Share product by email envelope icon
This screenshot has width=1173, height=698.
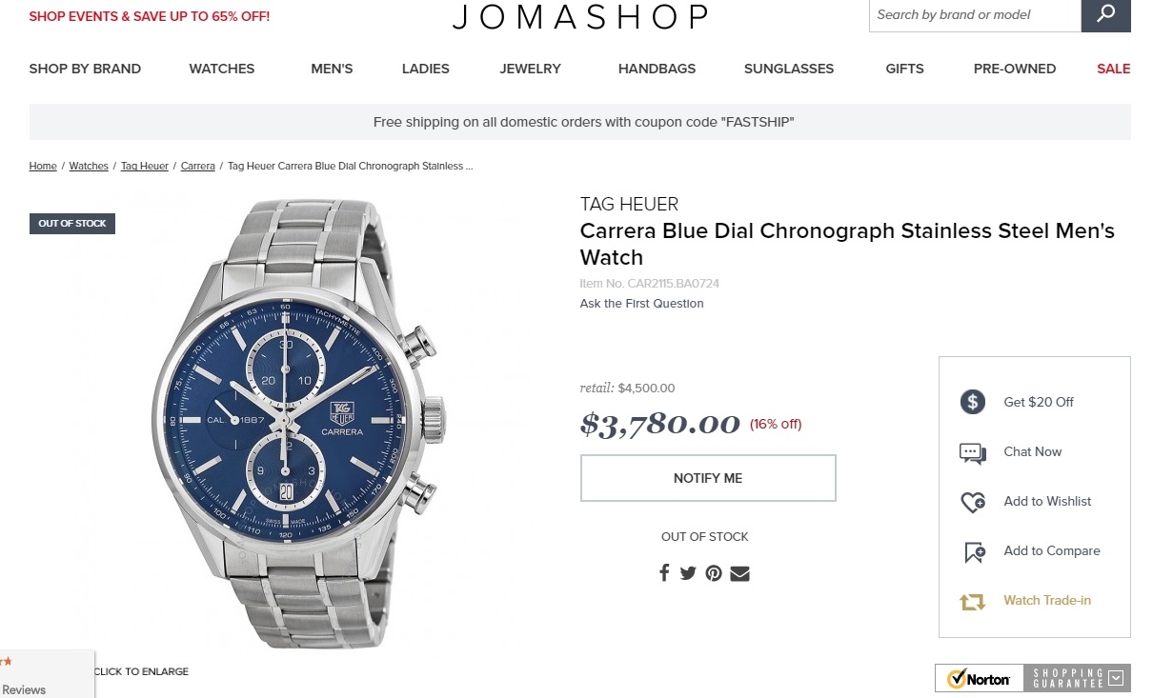(740, 573)
